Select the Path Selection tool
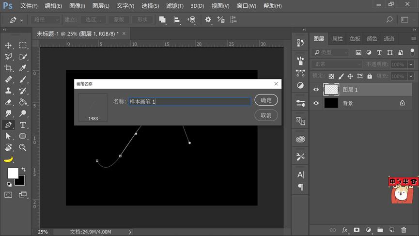This screenshot has width=419, height=236. 8,136
